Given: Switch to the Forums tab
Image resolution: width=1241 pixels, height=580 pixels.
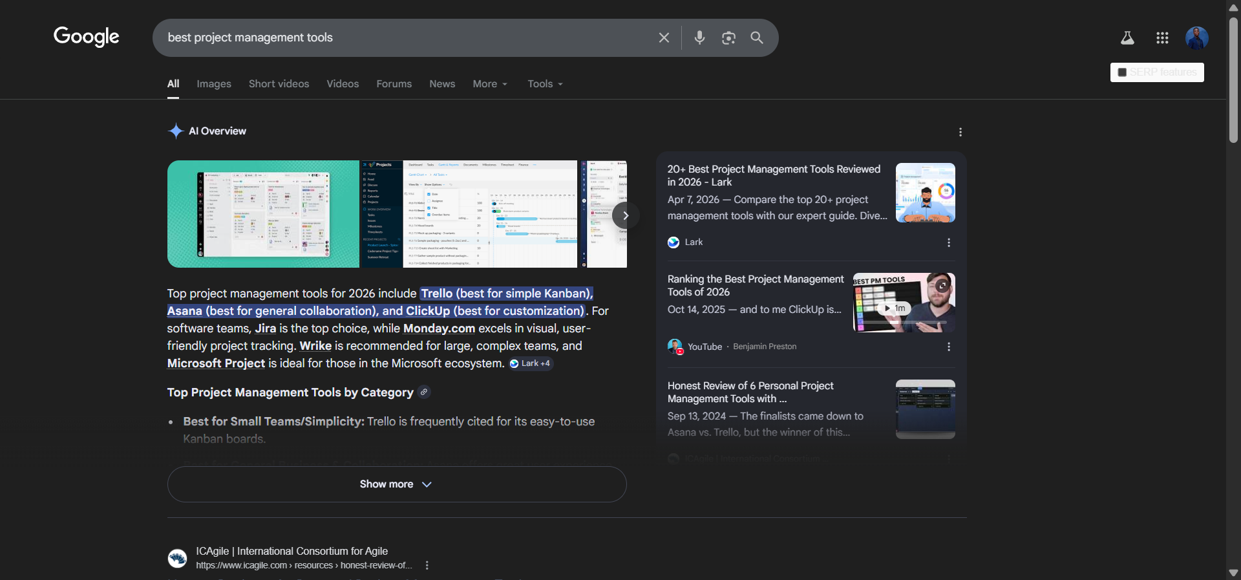Looking at the screenshot, I should click(x=394, y=84).
